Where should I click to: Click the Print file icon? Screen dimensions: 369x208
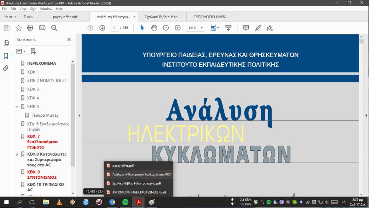(30, 28)
